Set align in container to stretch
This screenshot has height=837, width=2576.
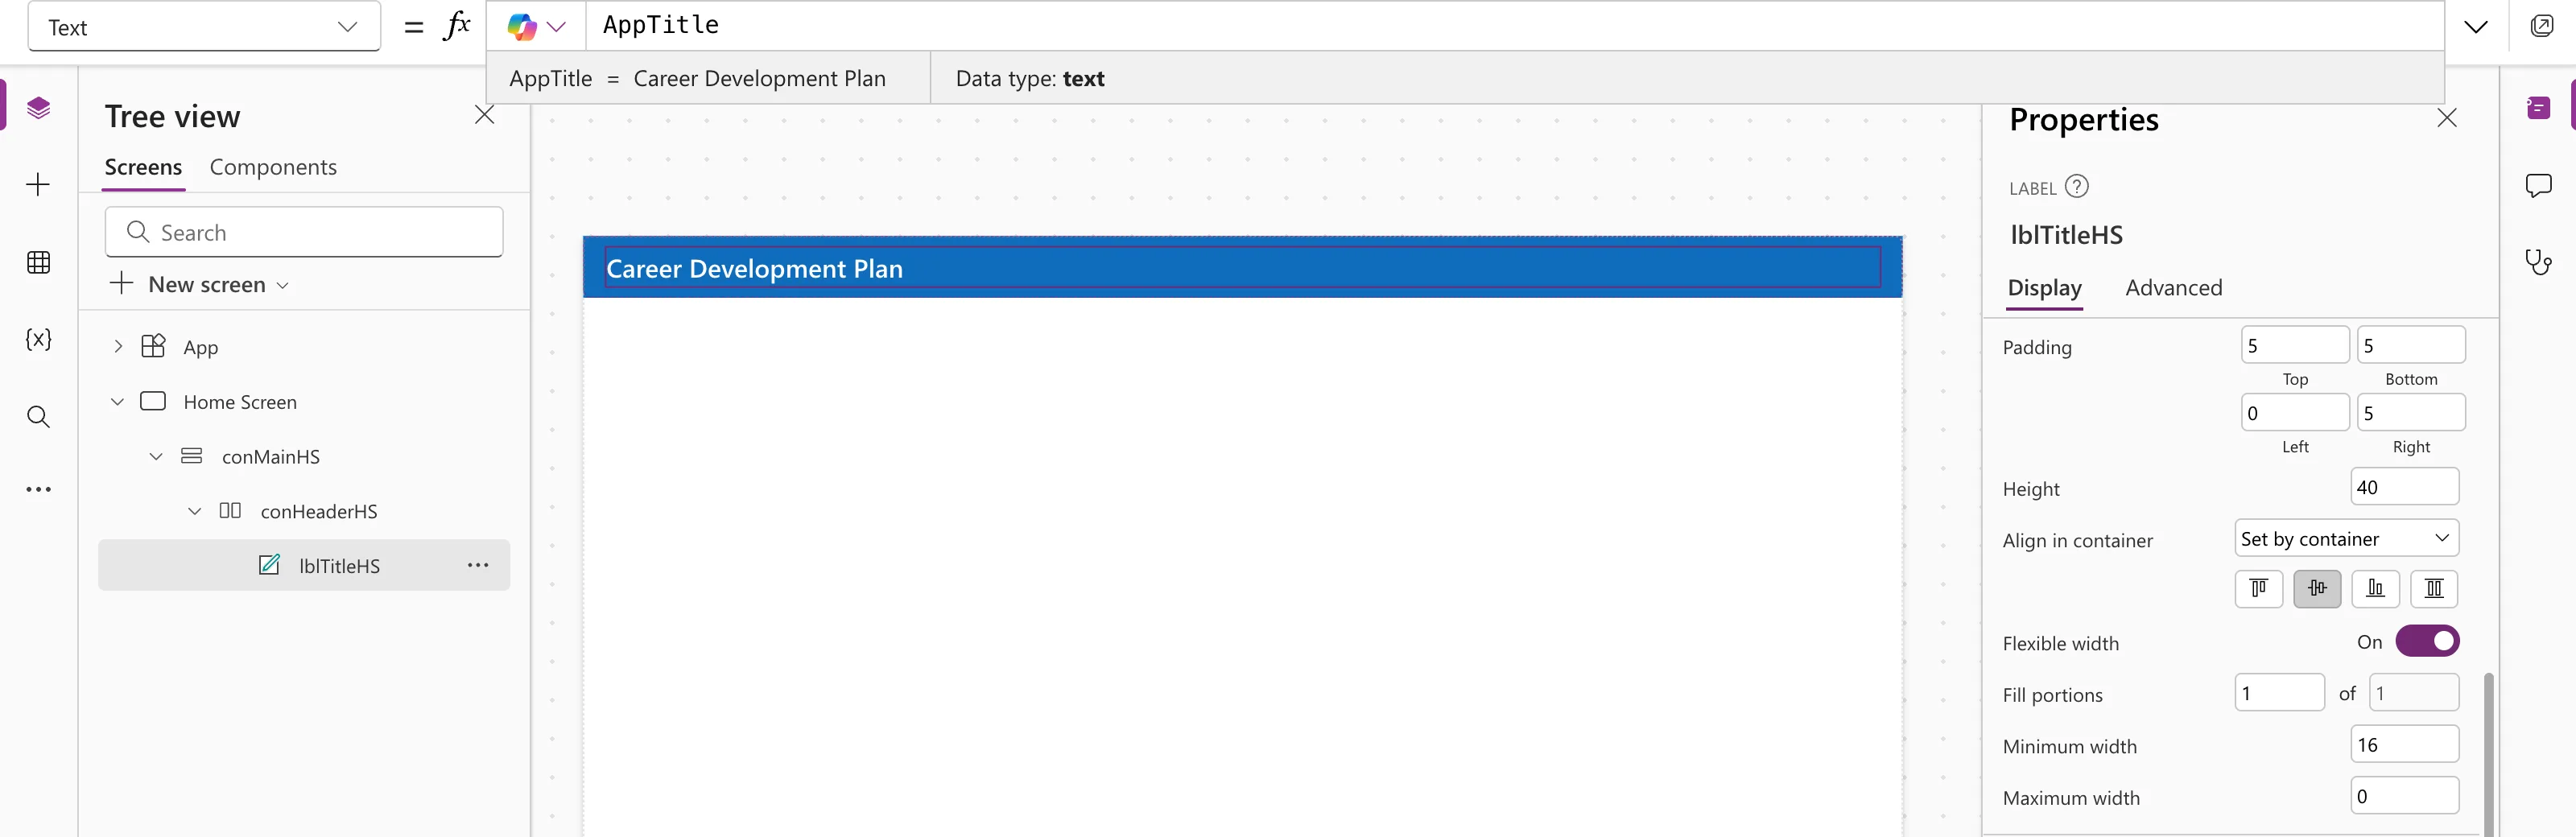coord(2434,589)
